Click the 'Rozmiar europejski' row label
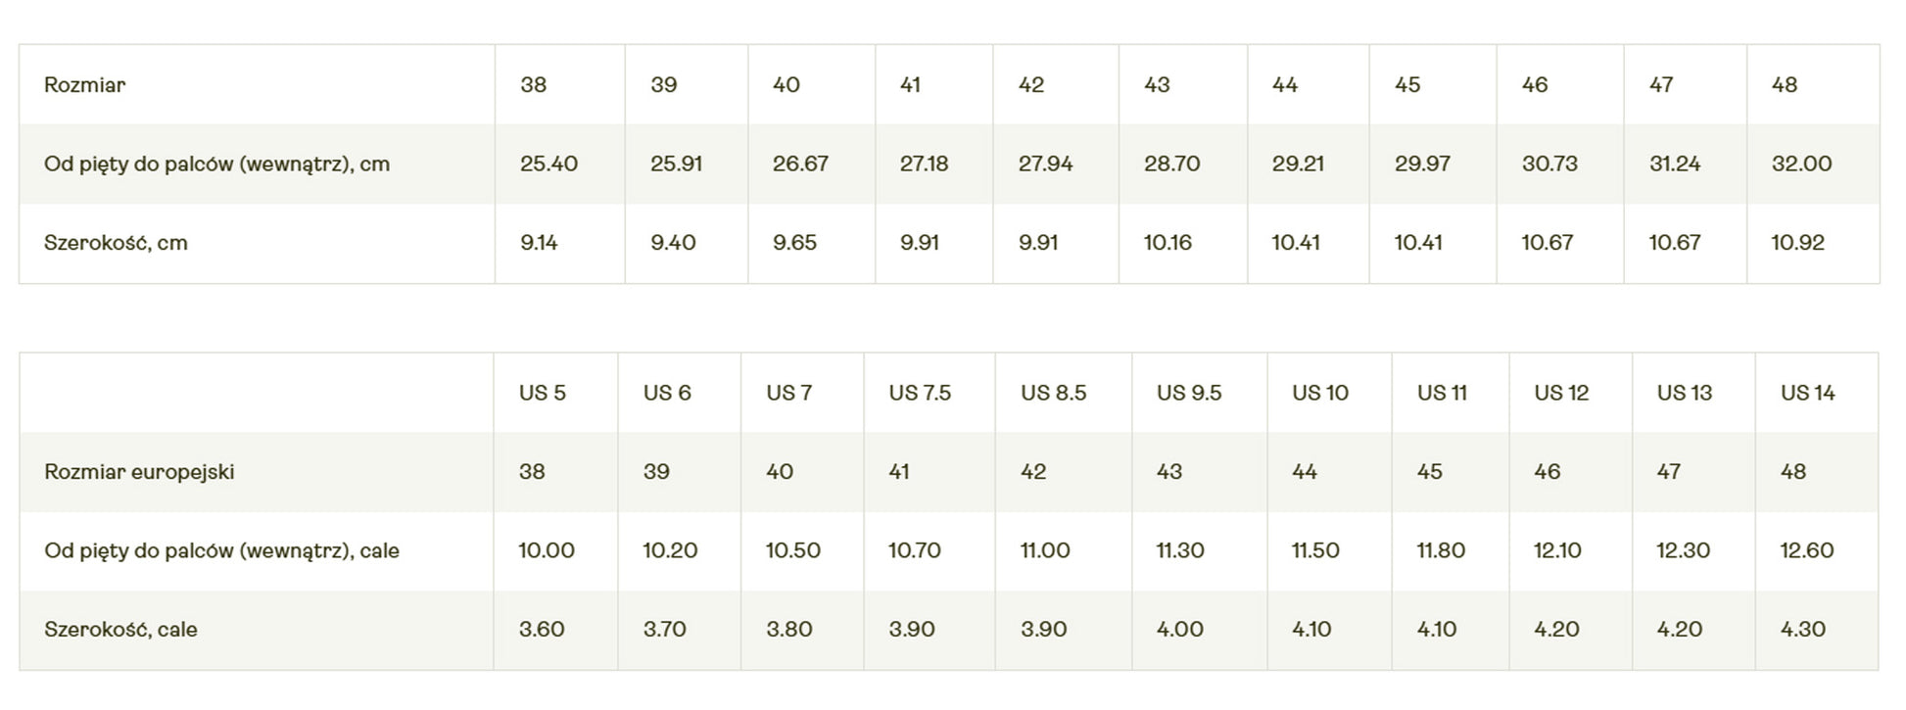The height and width of the screenshot is (710, 1906). (139, 472)
